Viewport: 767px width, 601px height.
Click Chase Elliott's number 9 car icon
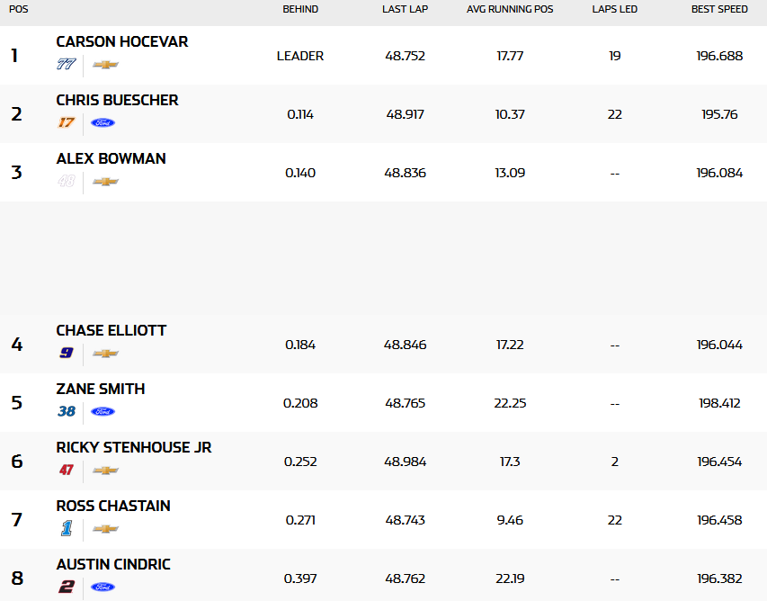[x=66, y=353]
